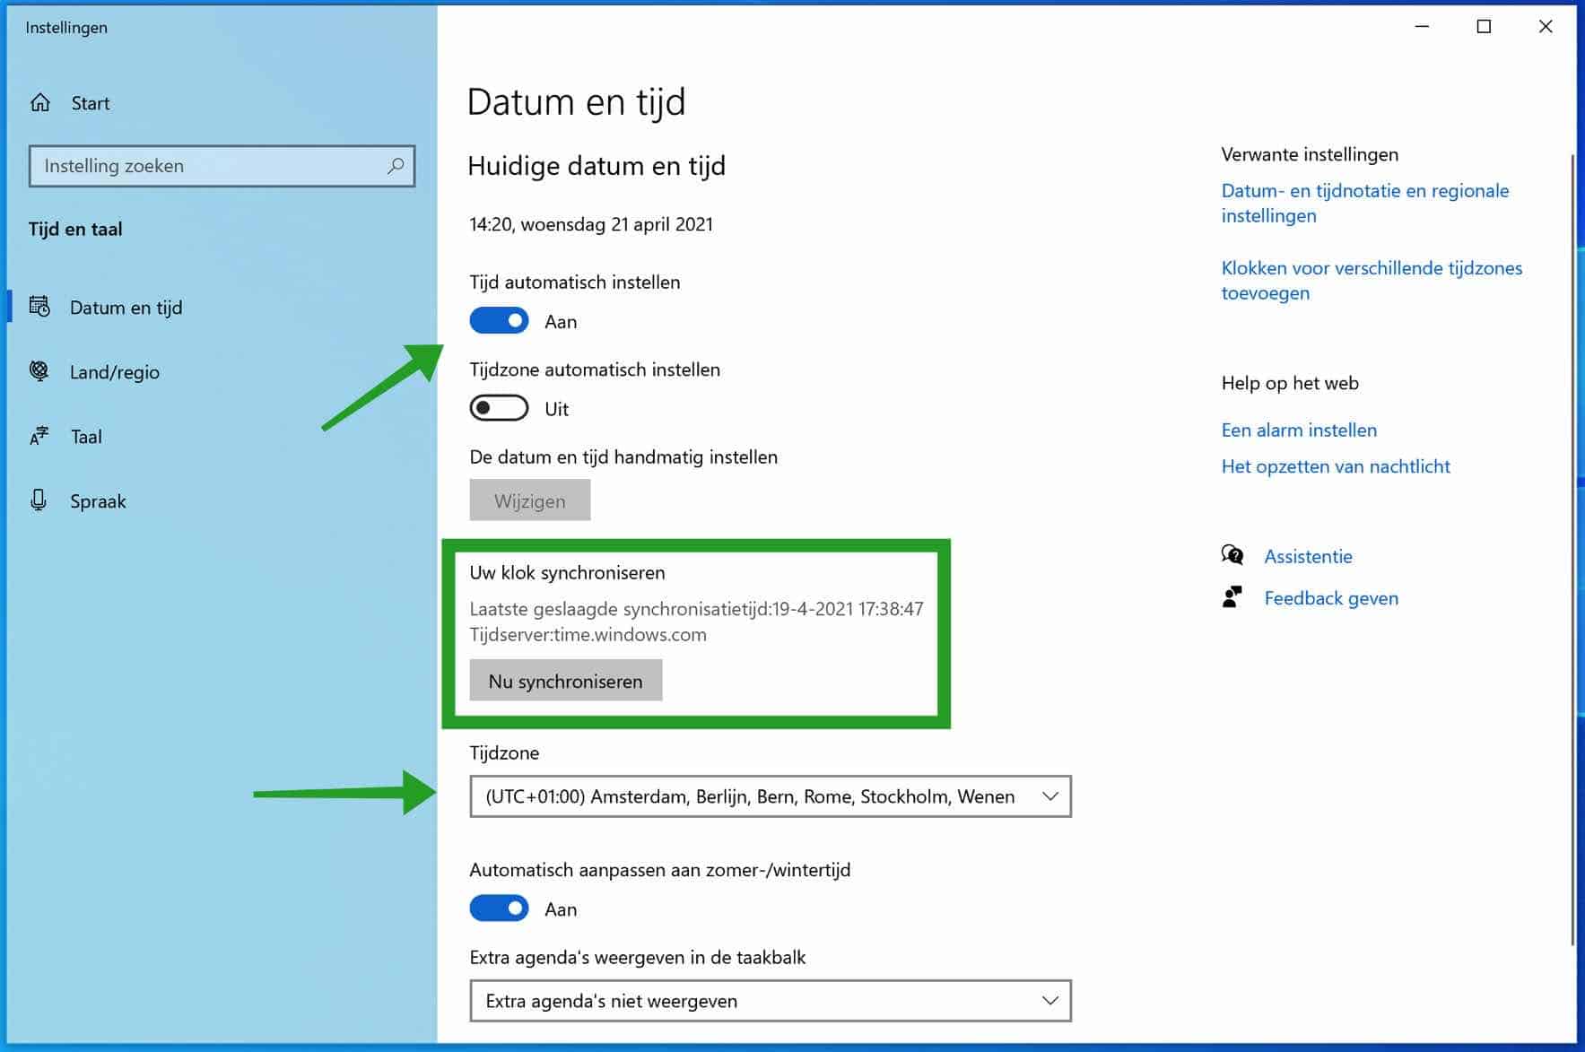
Task: Click the Taal language icon
Action: [x=39, y=436]
